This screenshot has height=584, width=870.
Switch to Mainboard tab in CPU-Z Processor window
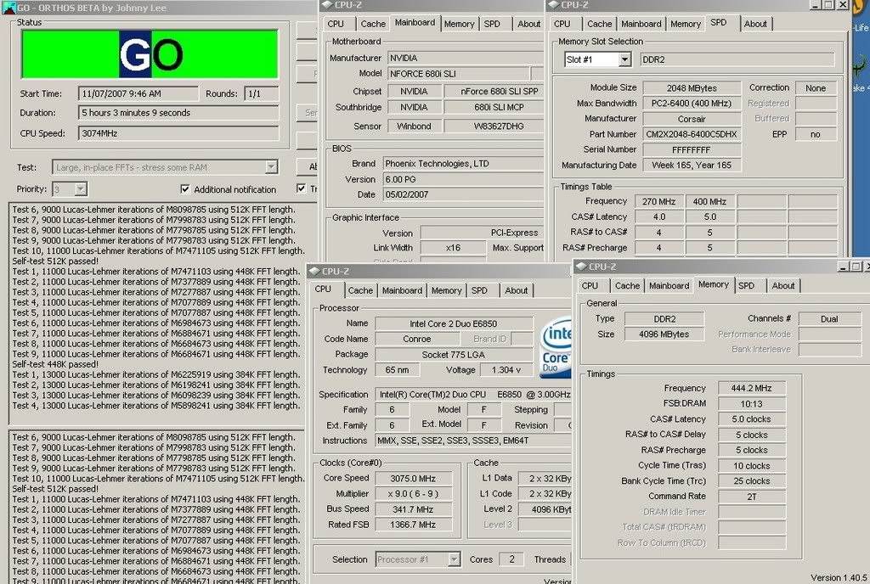click(x=402, y=290)
